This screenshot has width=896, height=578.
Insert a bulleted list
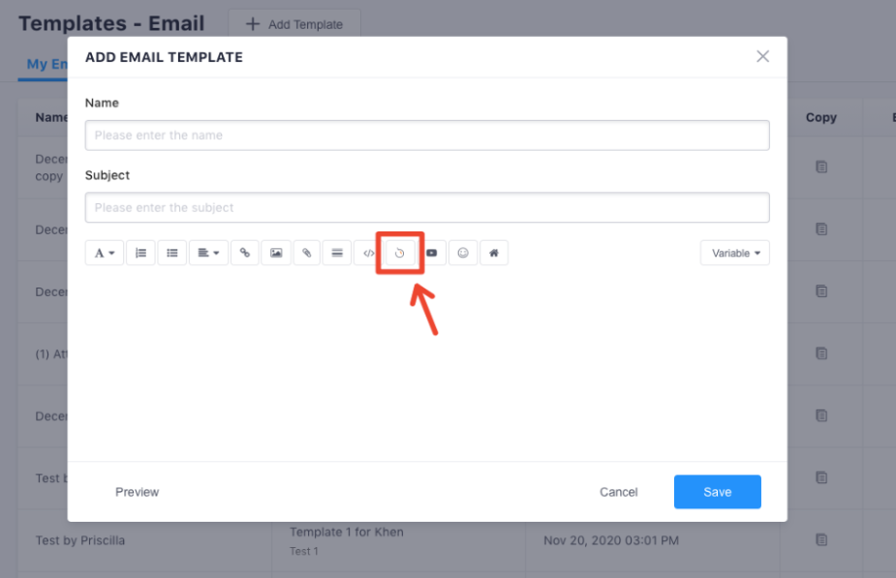(172, 253)
